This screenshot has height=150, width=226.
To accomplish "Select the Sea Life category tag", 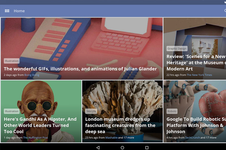I will pyautogui.click(x=91, y=111).
